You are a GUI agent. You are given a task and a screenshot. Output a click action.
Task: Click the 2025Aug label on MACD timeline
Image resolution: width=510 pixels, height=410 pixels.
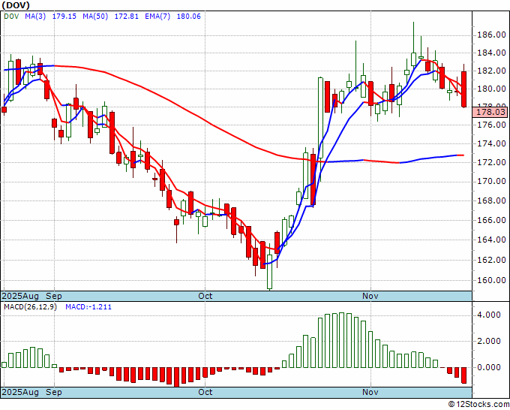[x=20, y=392]
